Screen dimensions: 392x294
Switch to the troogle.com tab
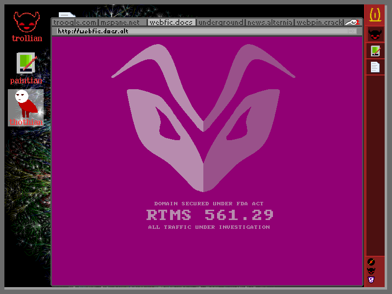click(74, 22)
